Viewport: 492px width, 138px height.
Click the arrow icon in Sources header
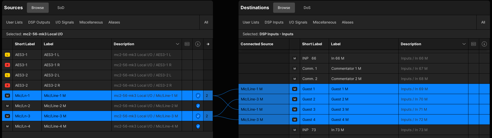pyautogui.click(x=208, y=44)
